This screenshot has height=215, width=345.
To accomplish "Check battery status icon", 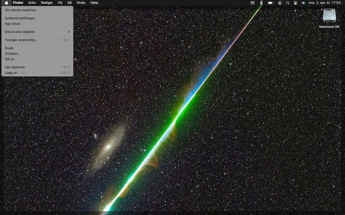I will pyautogui.click(x=270, y=3).
